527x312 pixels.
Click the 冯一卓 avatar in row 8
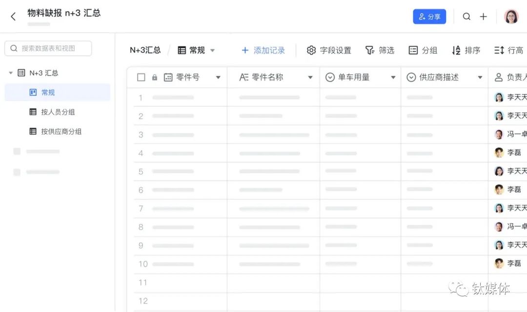pyautogui.click(x=499, y=227)
